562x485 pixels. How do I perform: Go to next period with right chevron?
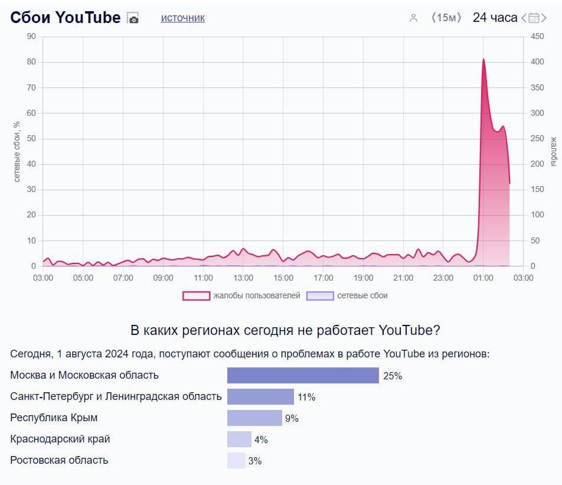click(544, 18)
